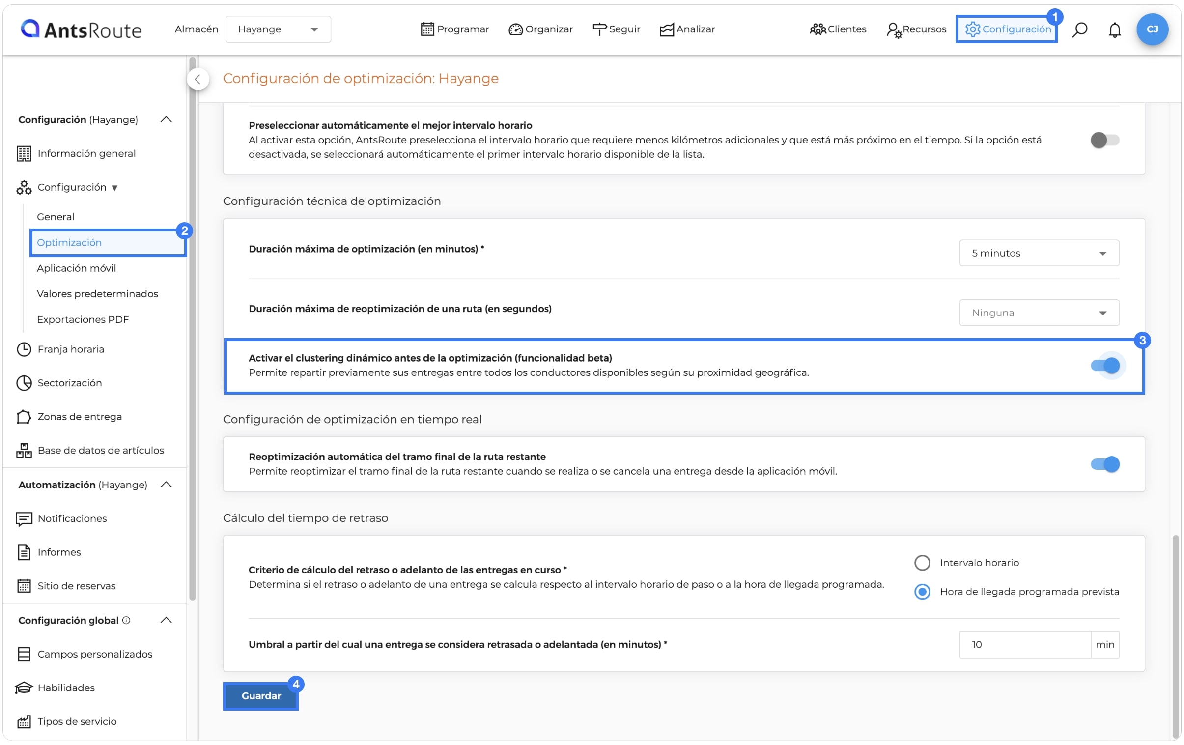The height and width of the screenshot is (745, 1184).
Task: Select the Intervalo horario radio option
Action: pyautogui.click(x=922, y=563)
